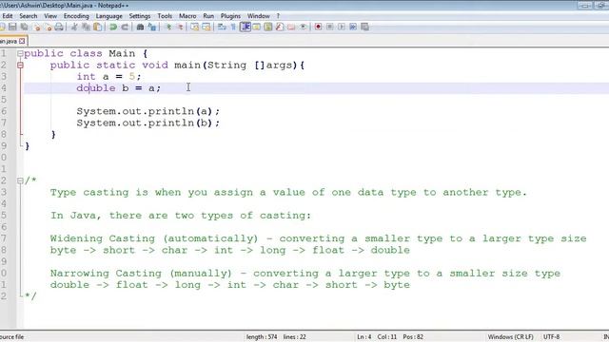
Task: Open the Replace dialog toolbar icon
Action: tap(152, 27)
